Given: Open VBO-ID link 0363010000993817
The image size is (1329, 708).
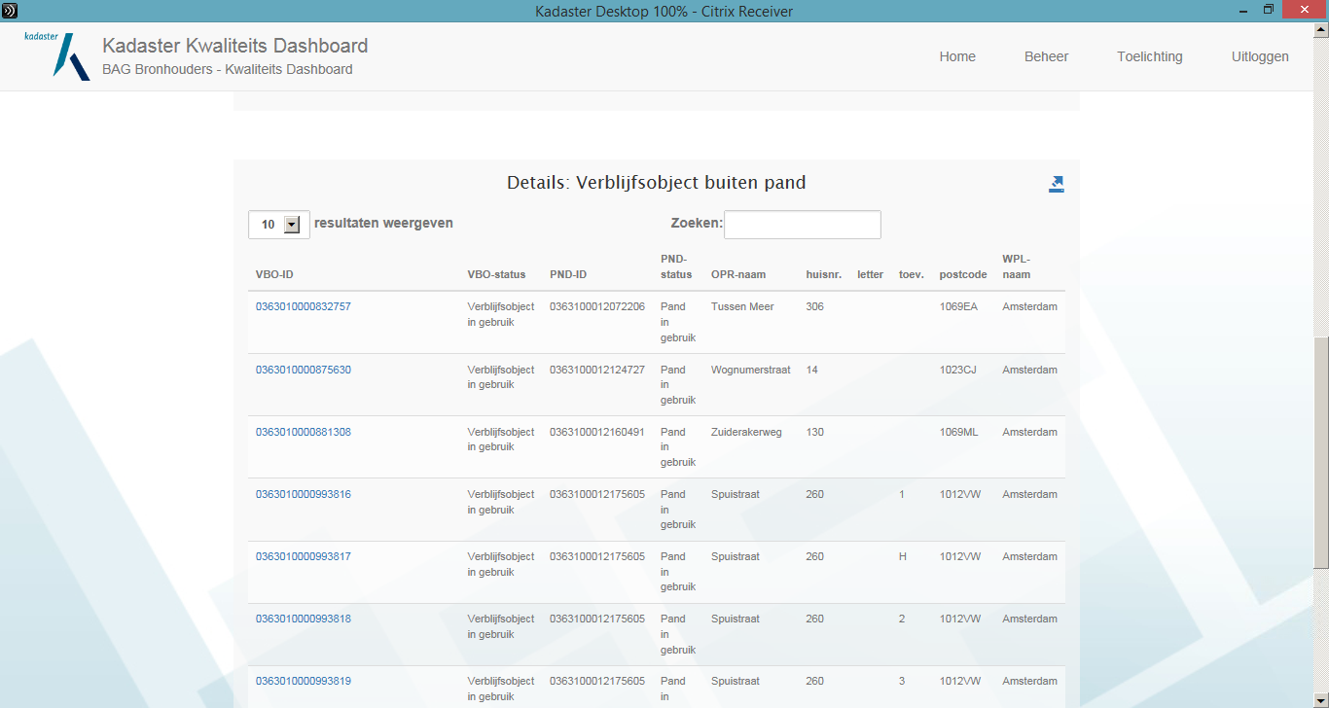Looking at the screenshot, I should pos(304,556).
